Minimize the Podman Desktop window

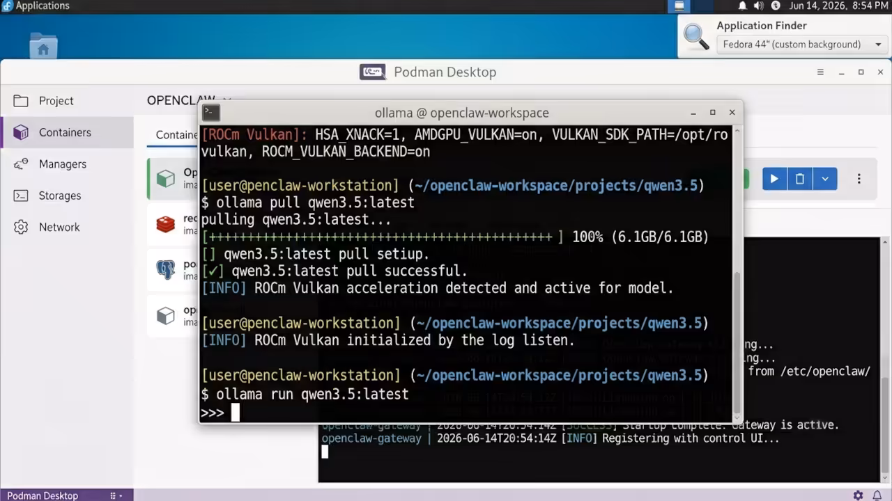[x=841, y=72]
